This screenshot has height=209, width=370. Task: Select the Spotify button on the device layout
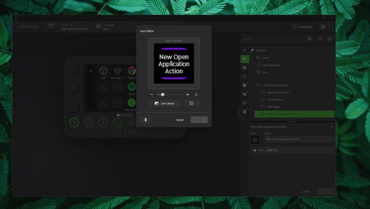tap(132, 87)
